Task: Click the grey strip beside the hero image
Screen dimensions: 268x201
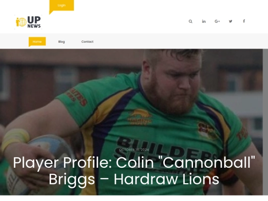Action: (265, 122)
